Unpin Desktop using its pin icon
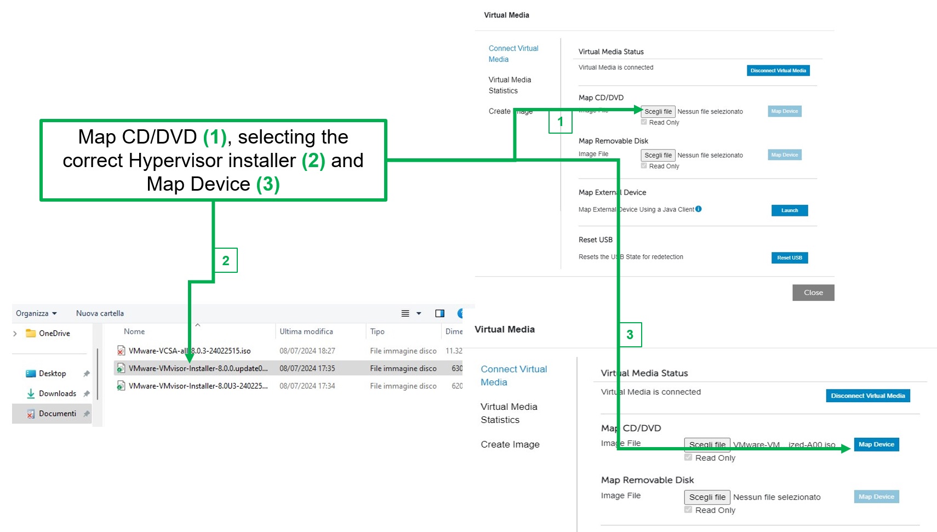 click(86, 374)
